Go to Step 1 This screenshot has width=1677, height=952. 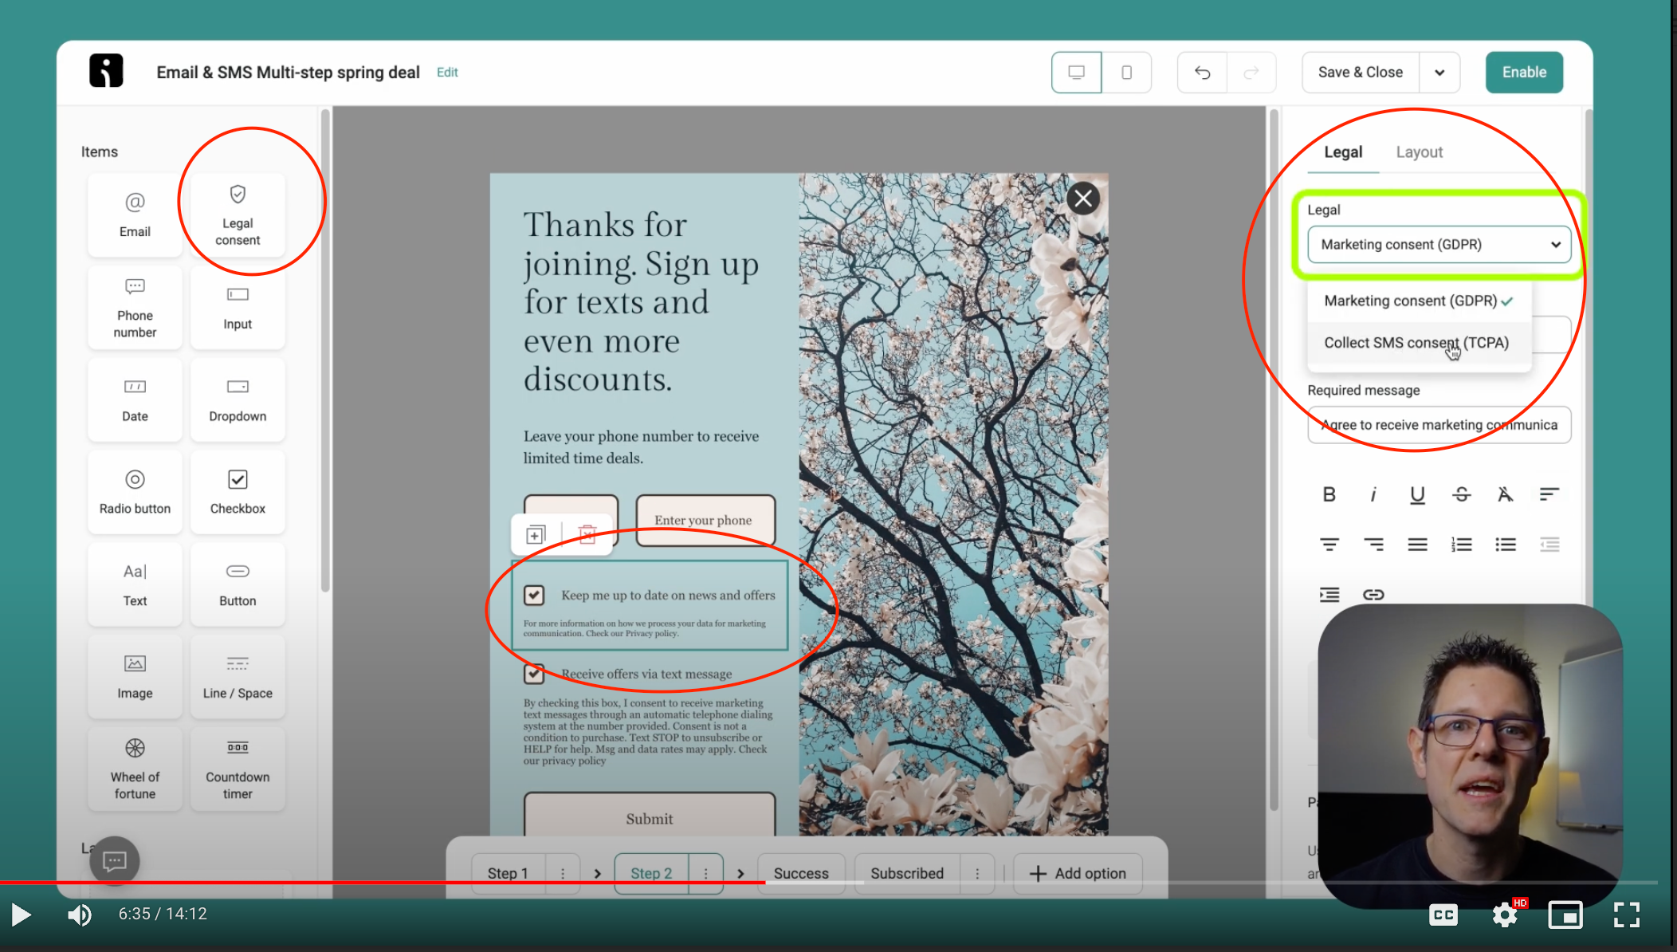[509, 874]
